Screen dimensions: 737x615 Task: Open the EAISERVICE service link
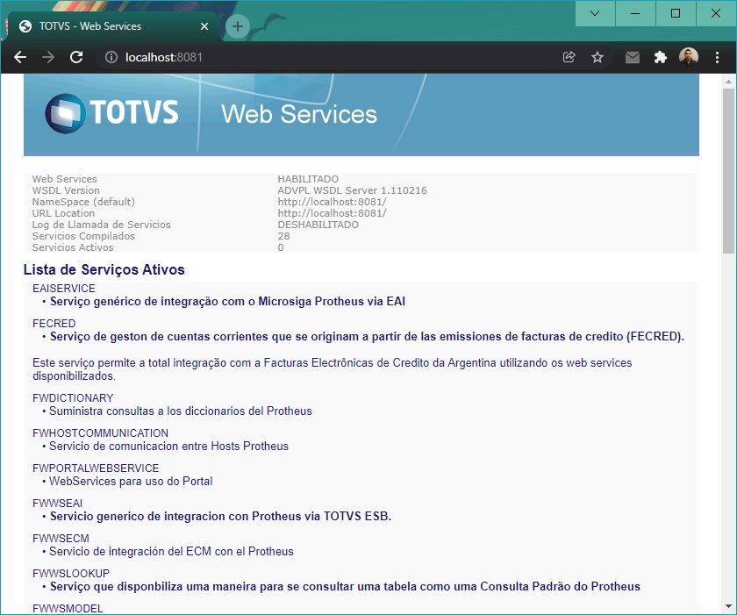pos(64,288)
